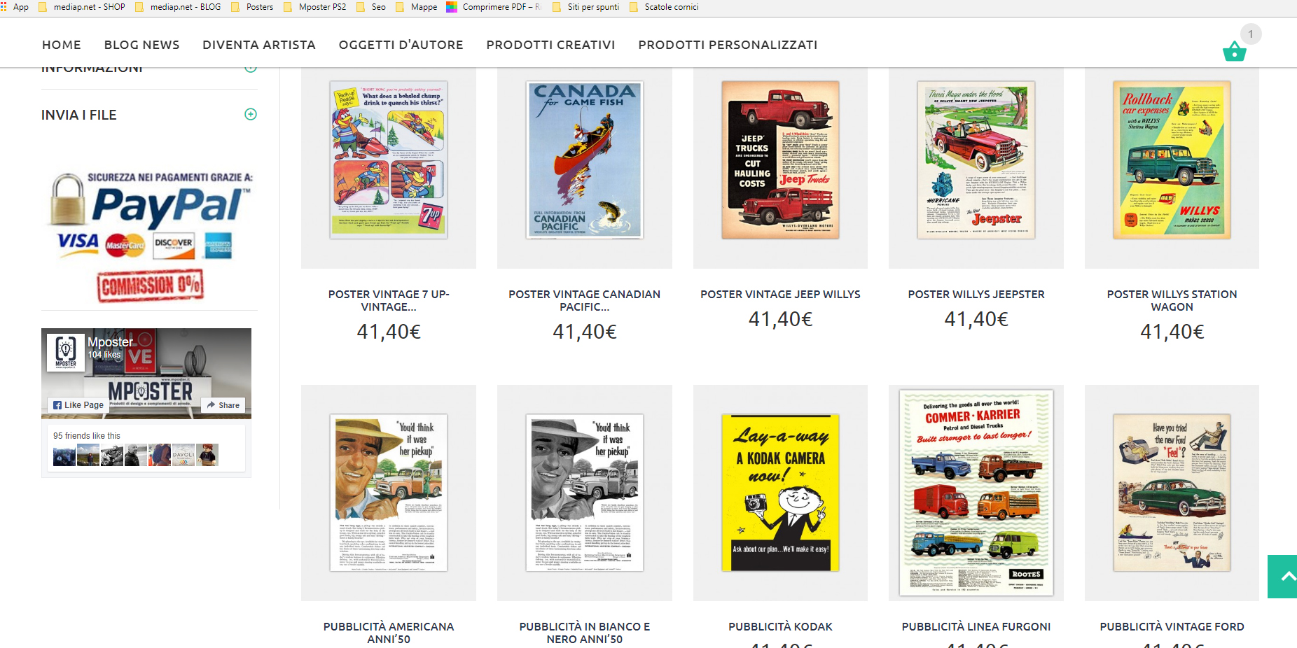Open the shopping cart basket icon

[1234, 51]
